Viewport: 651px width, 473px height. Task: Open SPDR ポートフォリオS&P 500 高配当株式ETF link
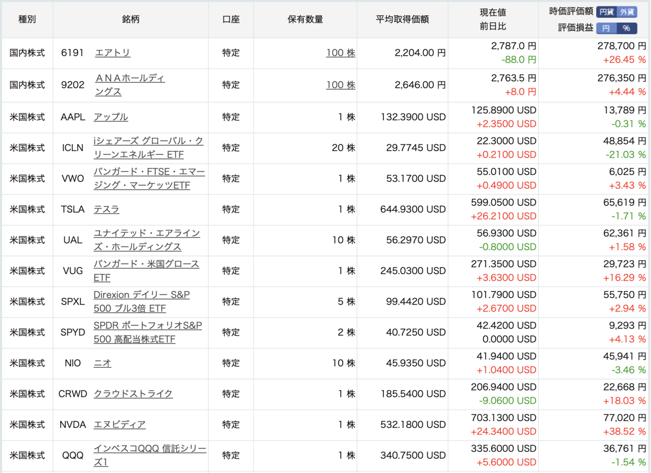click(x=148, y=333)
